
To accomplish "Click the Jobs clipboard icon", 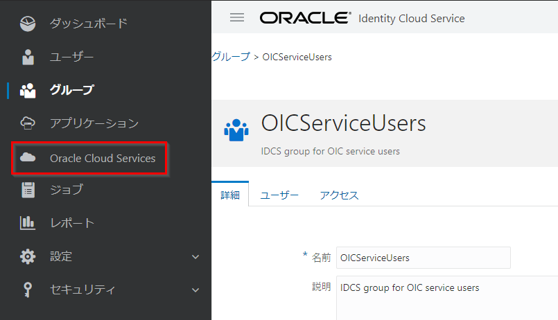I will (28, 190).
